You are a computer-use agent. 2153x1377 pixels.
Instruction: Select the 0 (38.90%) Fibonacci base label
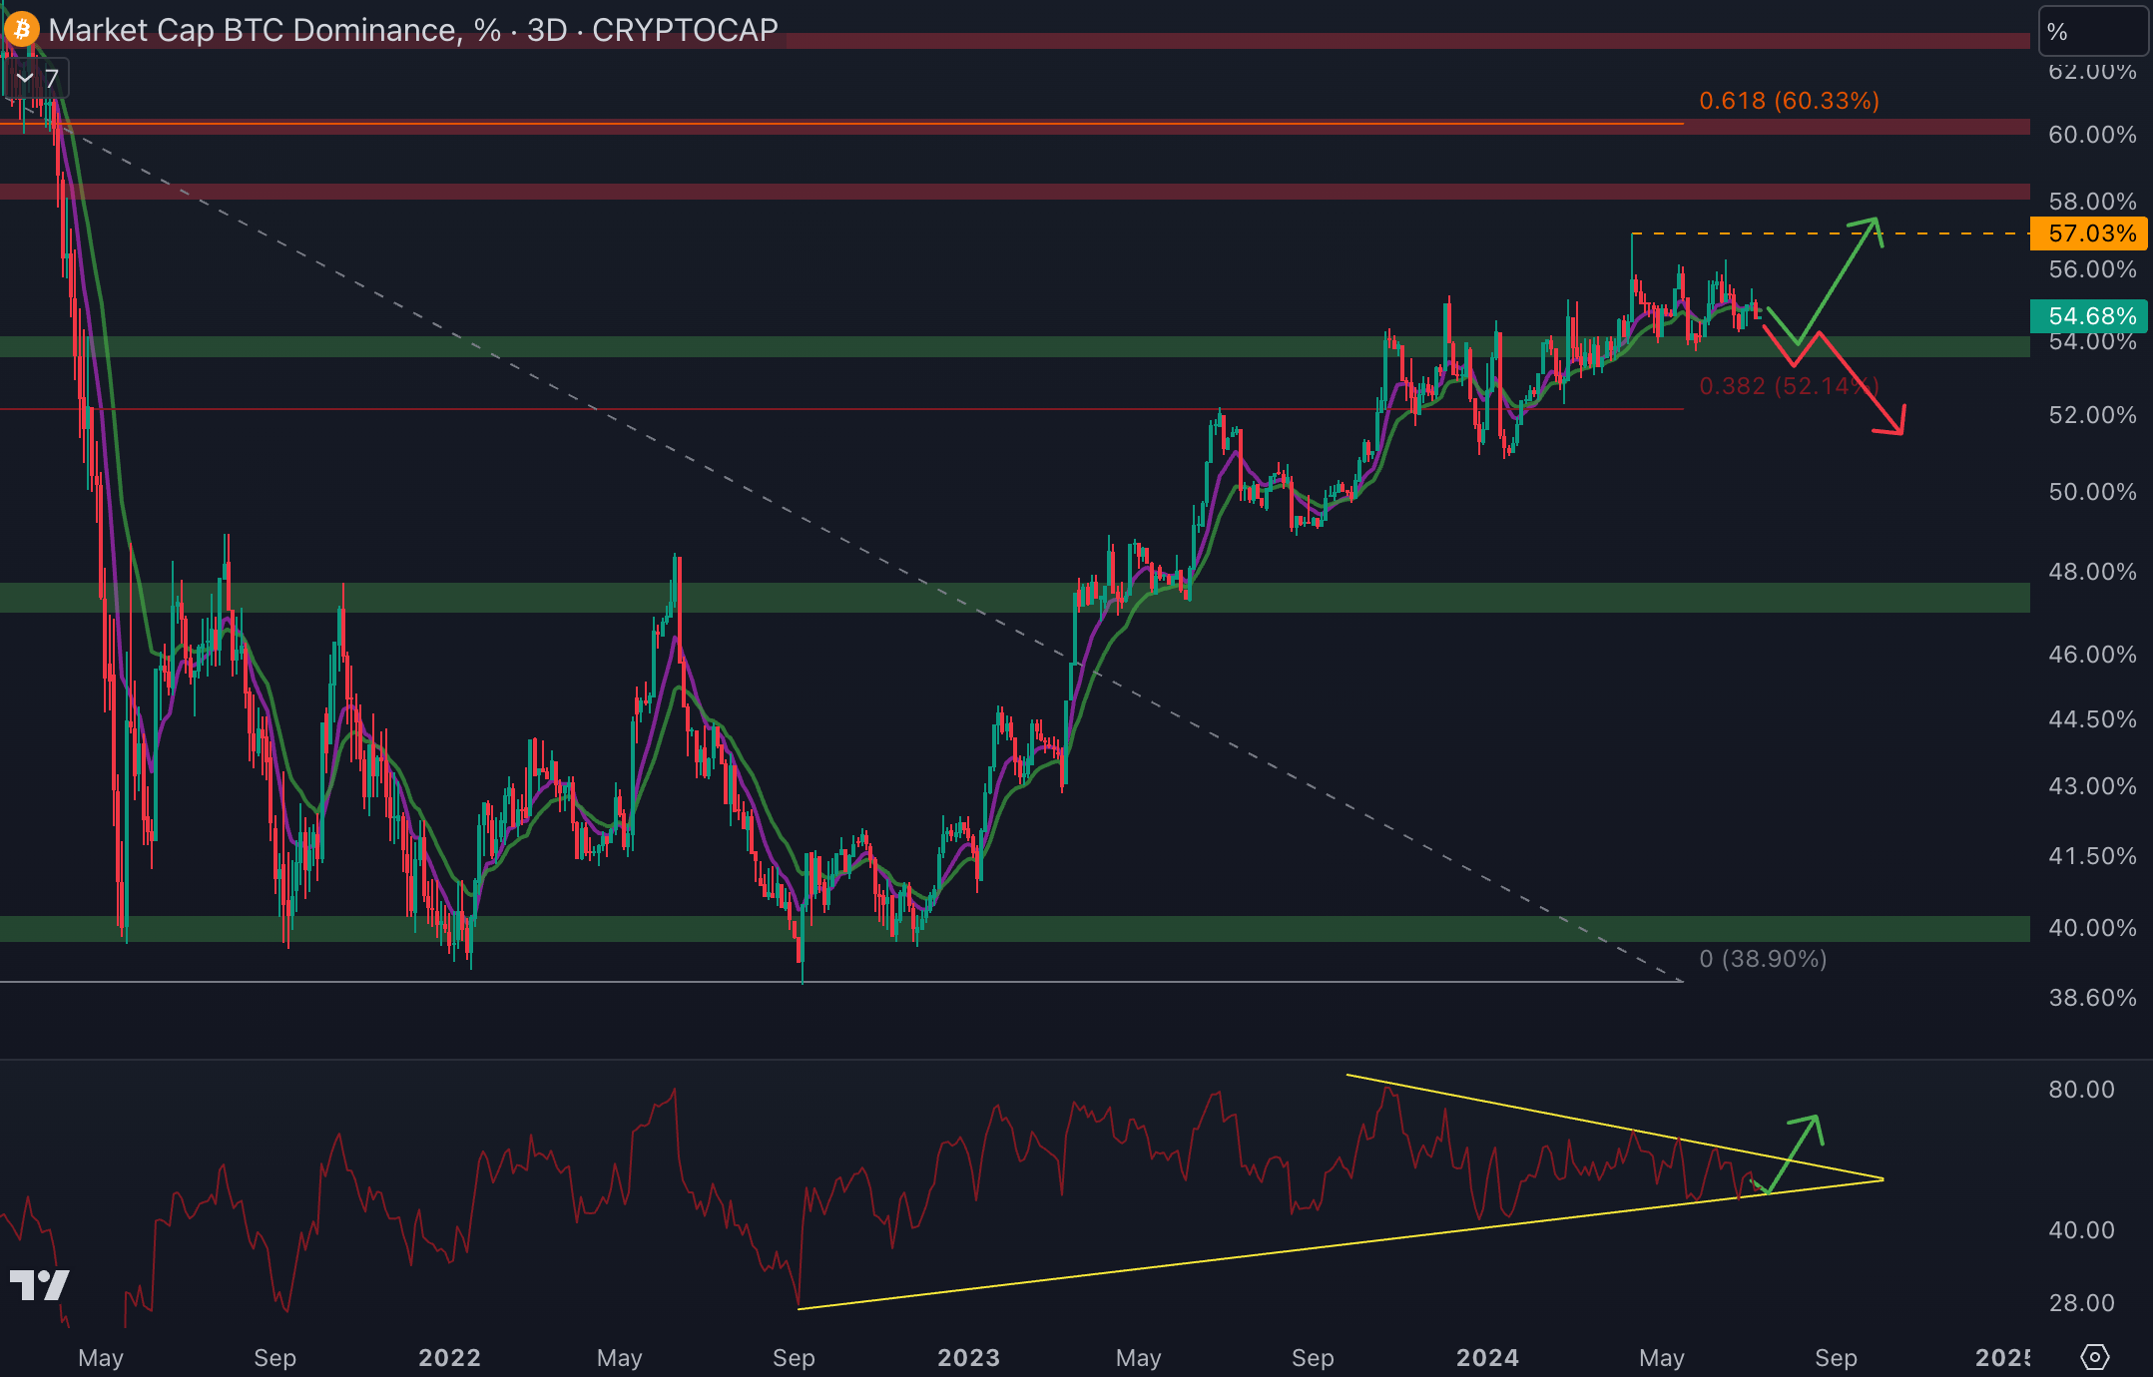click(x=1763, y=959)
